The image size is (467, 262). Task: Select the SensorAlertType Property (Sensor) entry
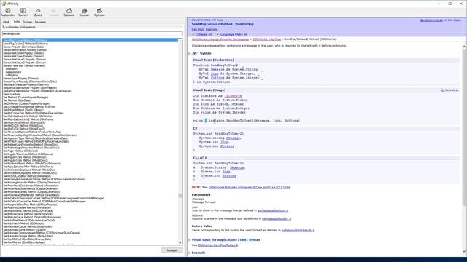coord(23,56)
